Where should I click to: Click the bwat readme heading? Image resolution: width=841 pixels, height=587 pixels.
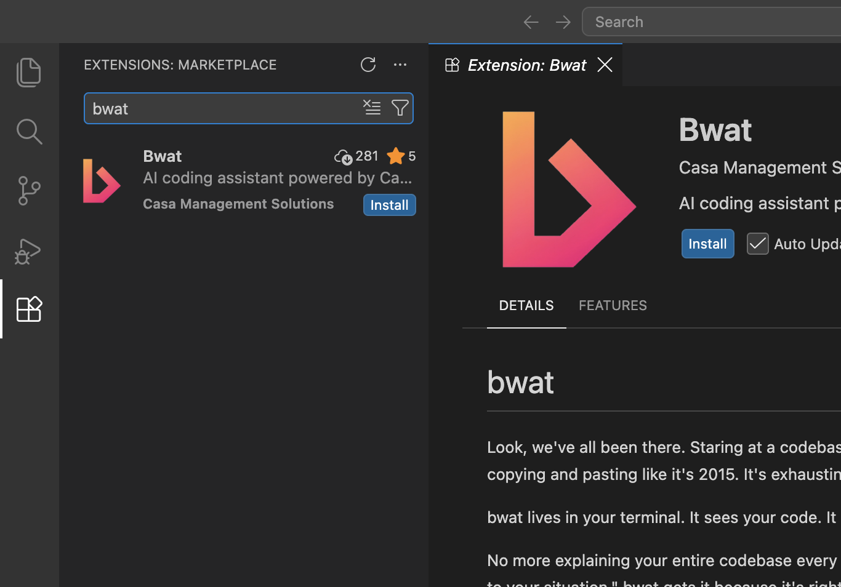tap(520, 382)
